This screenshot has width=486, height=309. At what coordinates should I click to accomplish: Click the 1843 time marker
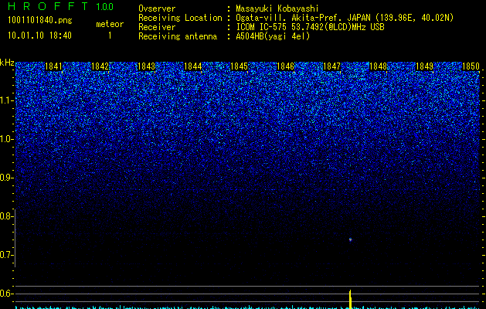[x=146, y=66]
